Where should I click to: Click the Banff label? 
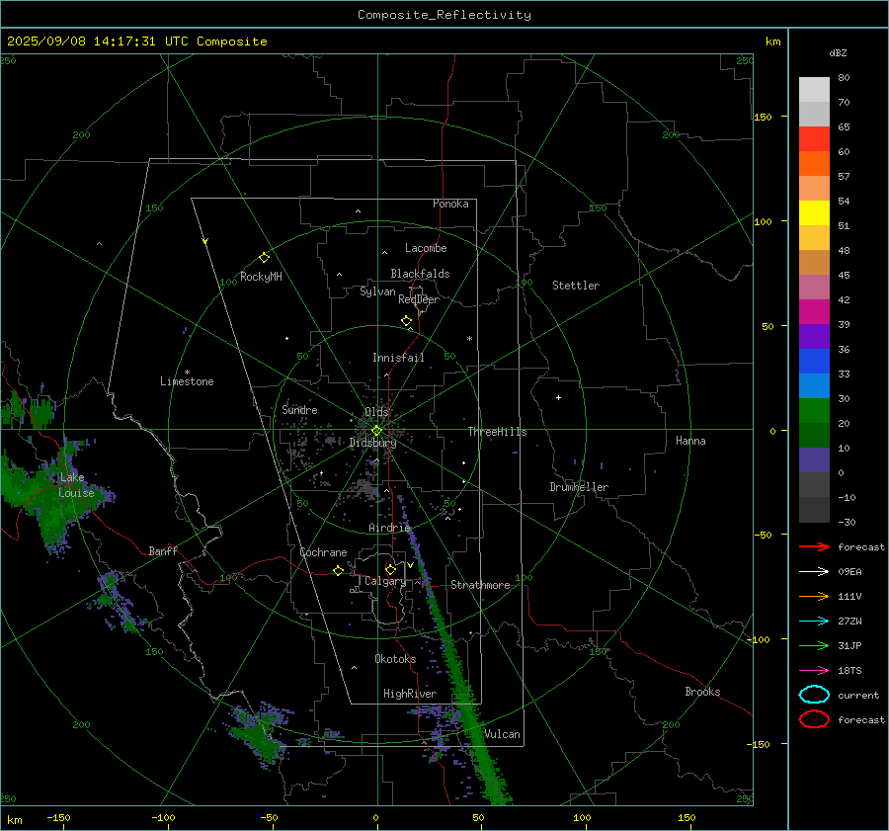point(163,550)
